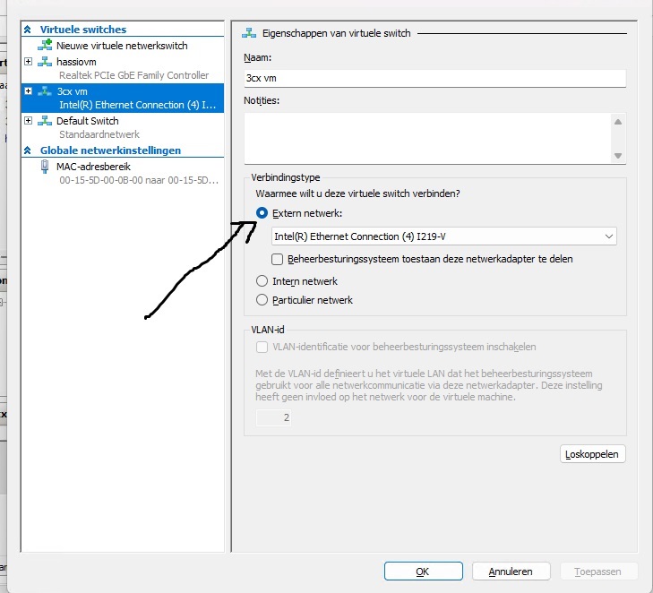The height and width of the screenshot is (593, 653).
Task: Click the Nieuwe virtuele netwerkswitch icon
Action: (46, 46)
